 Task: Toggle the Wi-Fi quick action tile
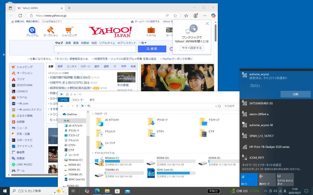coord(249,180)
